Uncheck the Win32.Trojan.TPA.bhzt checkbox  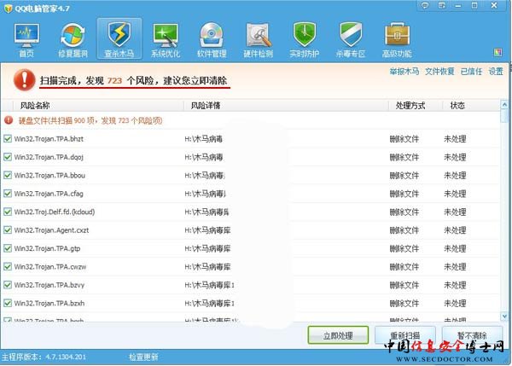tap(8, 139)
